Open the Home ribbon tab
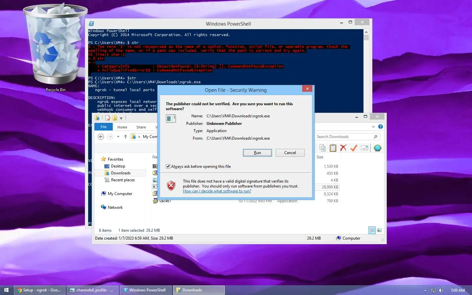 point(122,127)
